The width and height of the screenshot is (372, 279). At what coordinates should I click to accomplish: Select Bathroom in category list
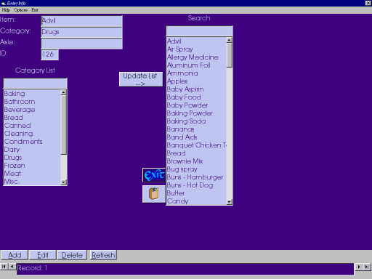(x=32, y=102)
